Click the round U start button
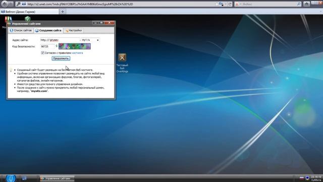The width and height of the screenshot is (323, 182). pyautogui.click(x=11, y=178)
